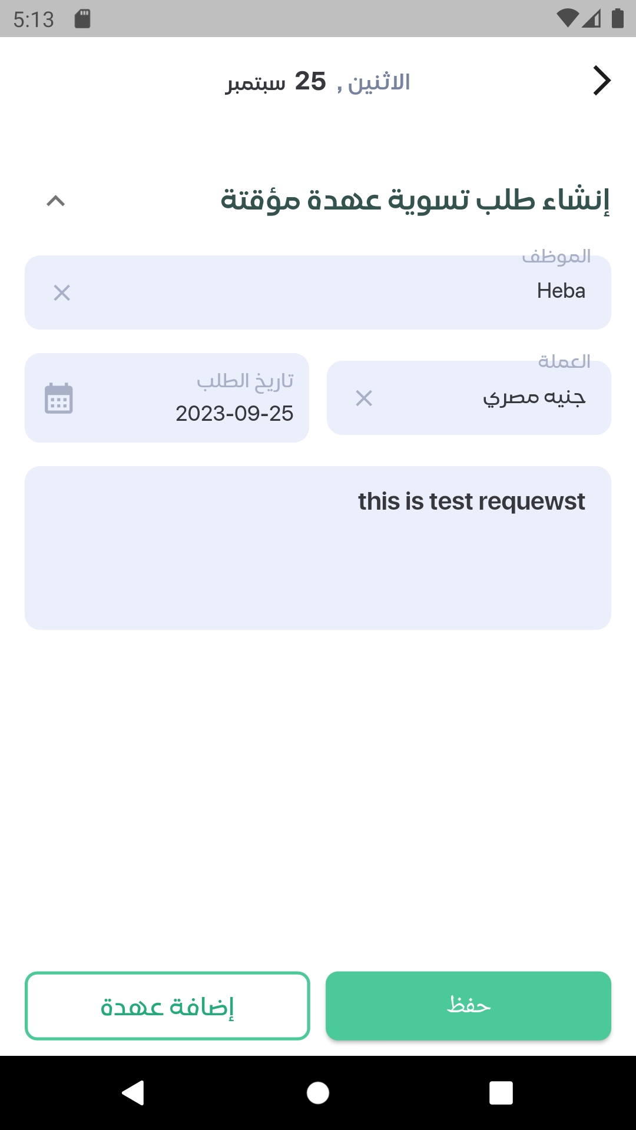Viewport: 636px width, 1130px height.
Task: Clear the selected currency جنيه مصري
Action: coord(364,398)
